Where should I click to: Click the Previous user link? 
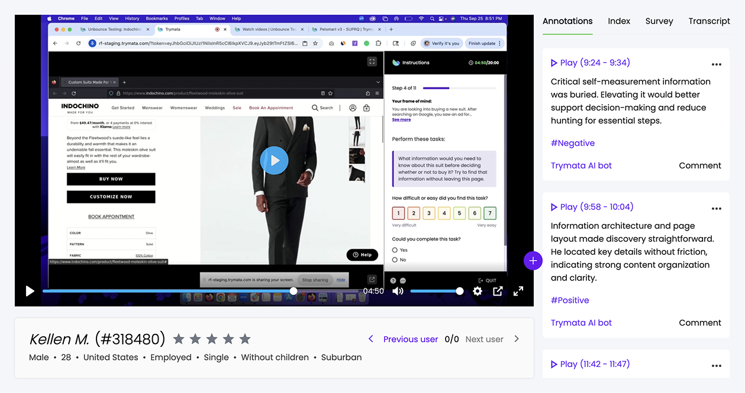point(410,339)
